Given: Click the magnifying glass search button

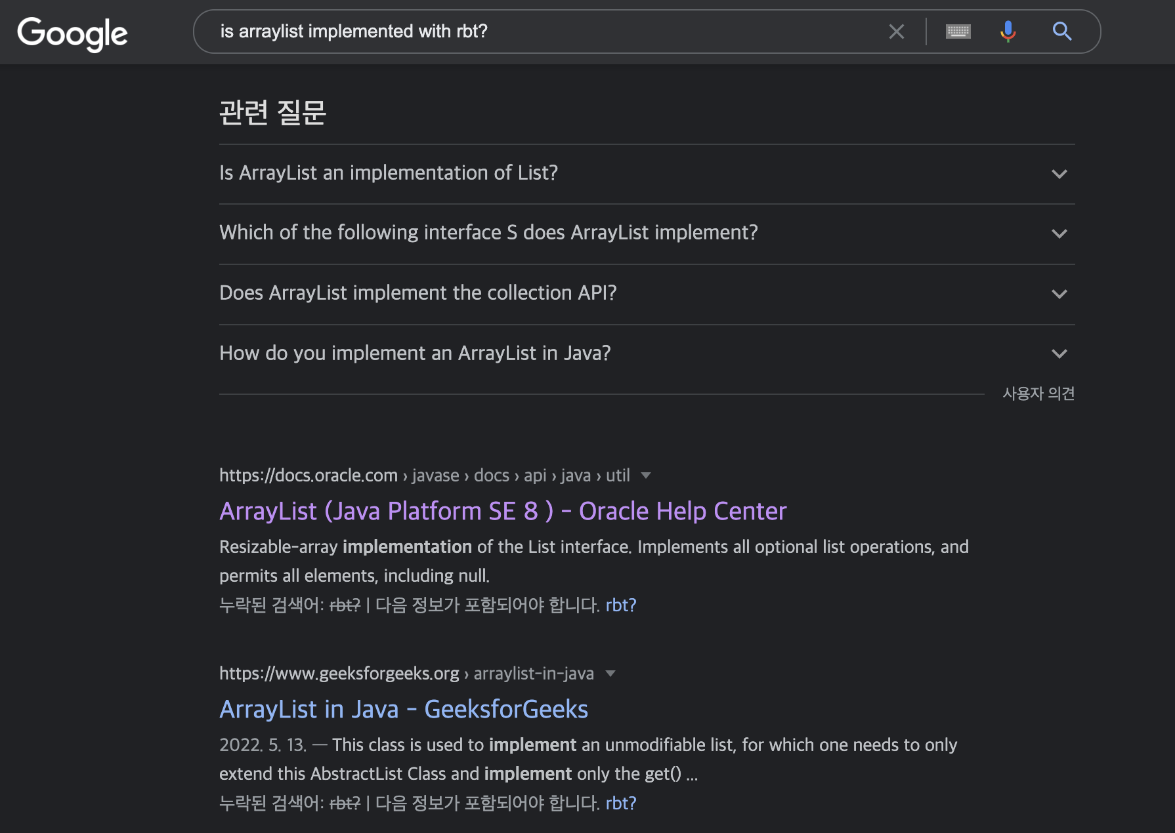Looking at the screenshot, I should pos(1062,31).
